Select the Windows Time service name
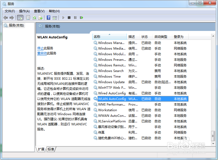This screenshot has height=160, width=218. [x=109, y=77]
